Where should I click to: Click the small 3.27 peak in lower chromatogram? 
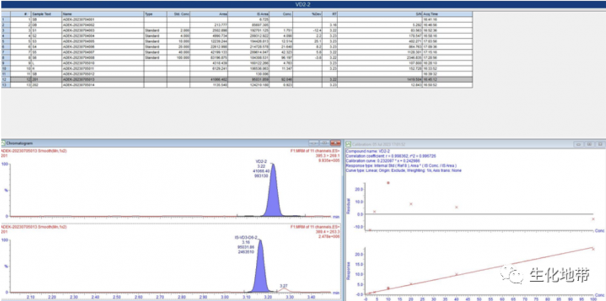[284, 290]
